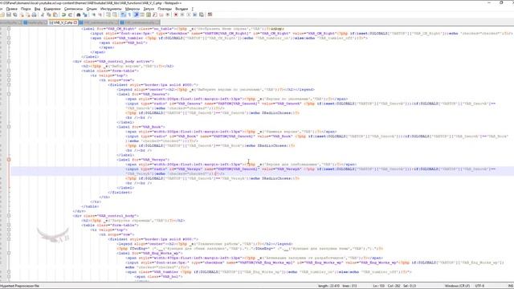Open the Опции menu
The height and width of the screenshot is (289, 514).
tap(92, 9)
